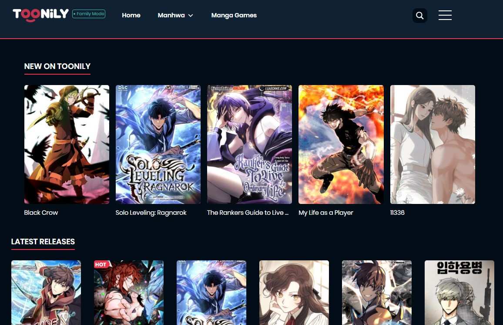Open Solo Leveling cover in Latest Releases
This screenshot has height=325, width=503.
[211, 293]
